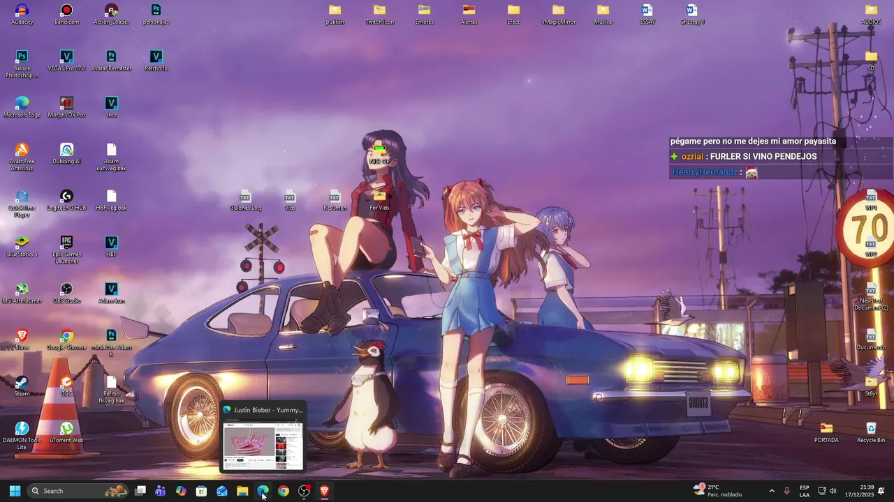
Task: Open the Resumen text file
Action: pos(335,201)
